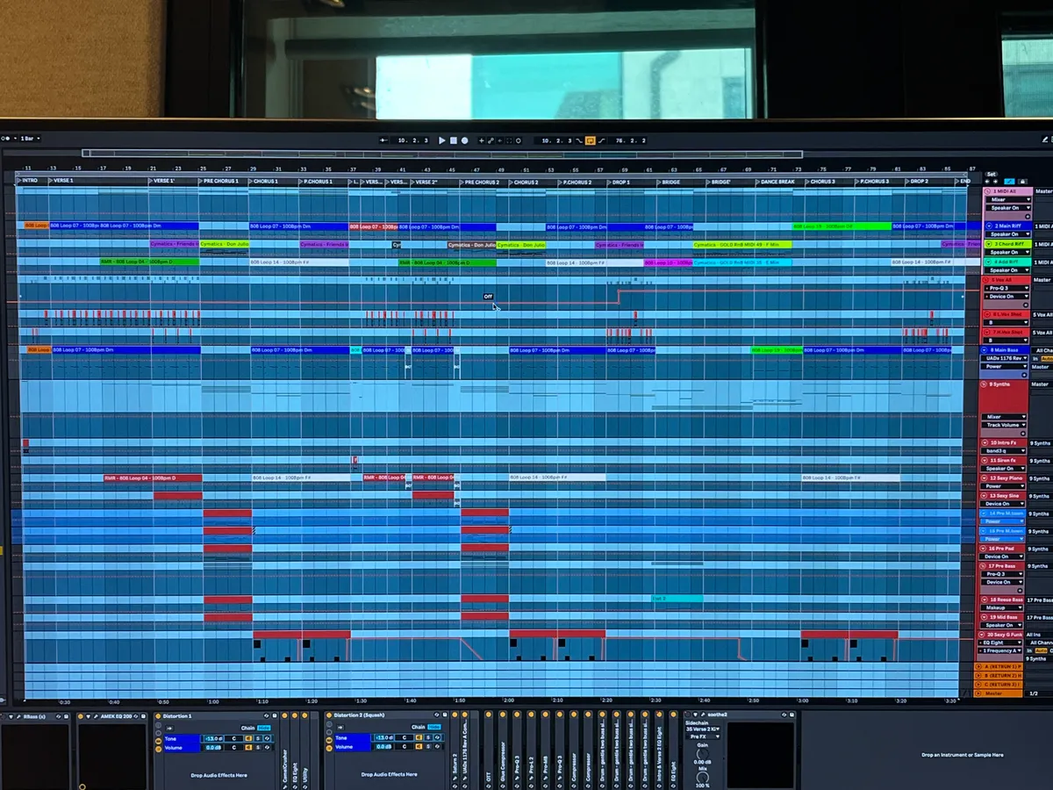The width and height of the screenshot is (1053, 790).
Task: Fold the 5 Vox All track
Action: coord(987,280)
